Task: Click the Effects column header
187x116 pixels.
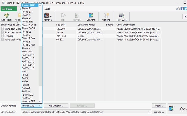Action: coord(110,25)
